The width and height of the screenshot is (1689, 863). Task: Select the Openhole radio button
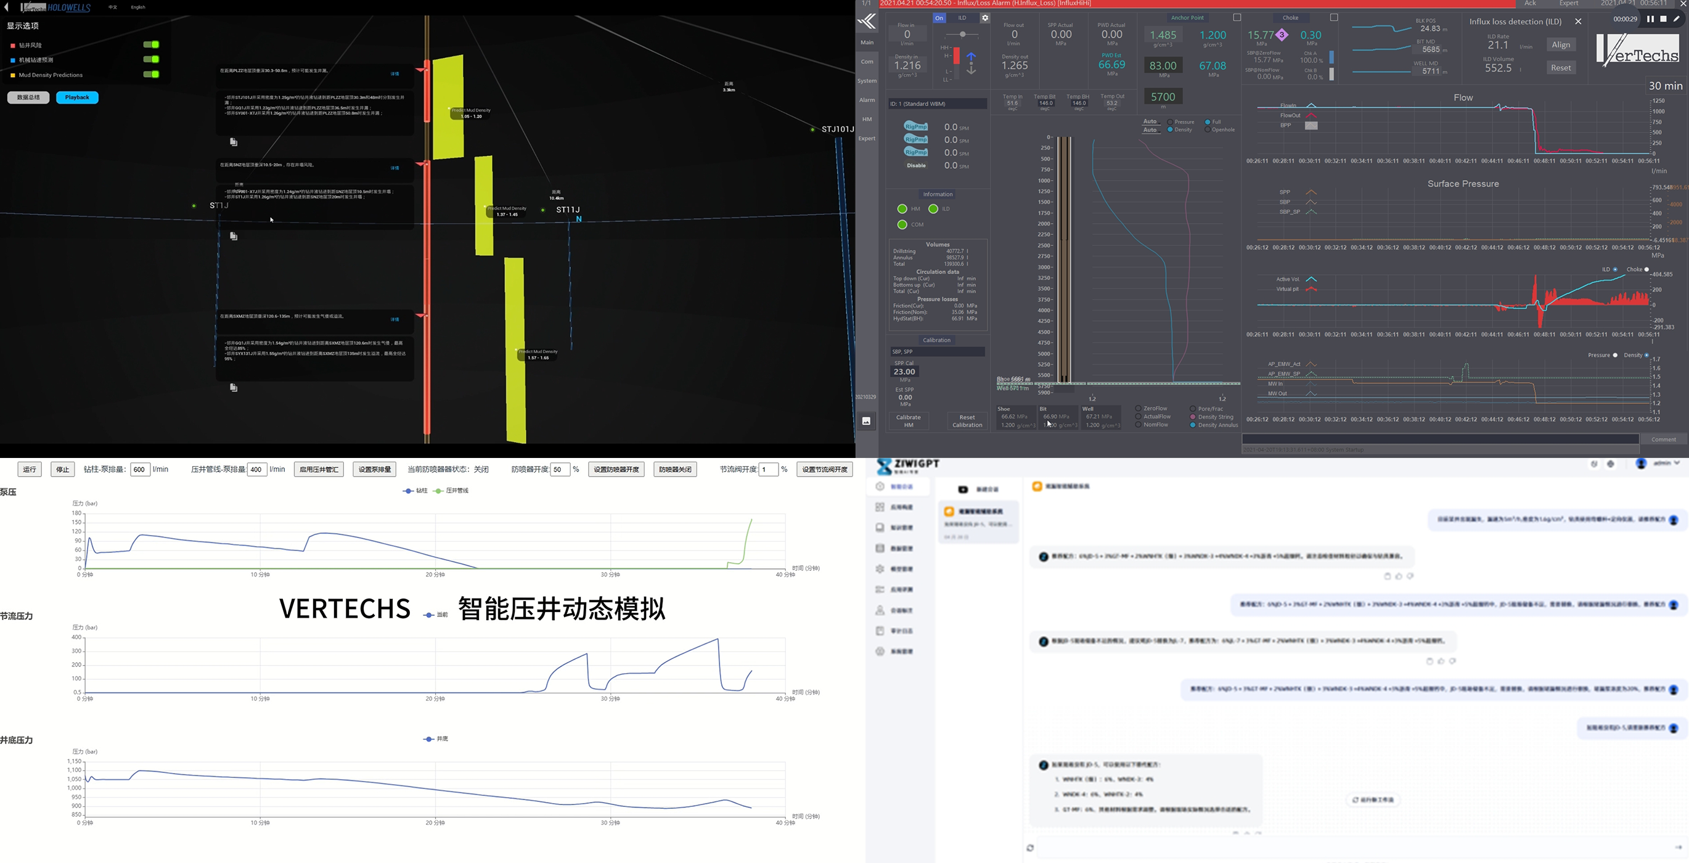(x=1207, y=130)
